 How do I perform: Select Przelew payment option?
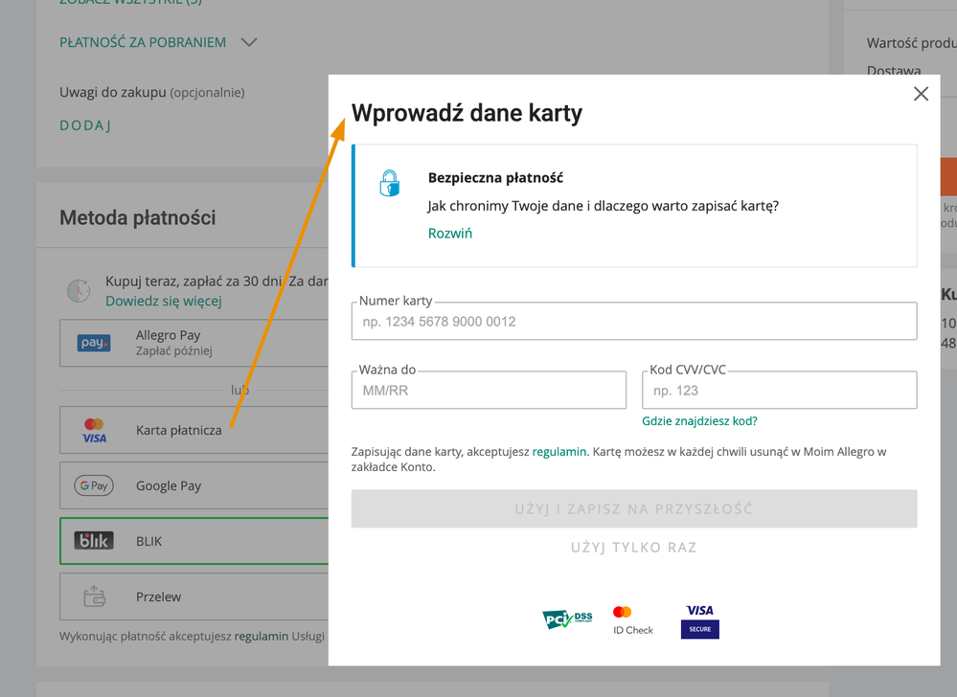coord(194,596)
